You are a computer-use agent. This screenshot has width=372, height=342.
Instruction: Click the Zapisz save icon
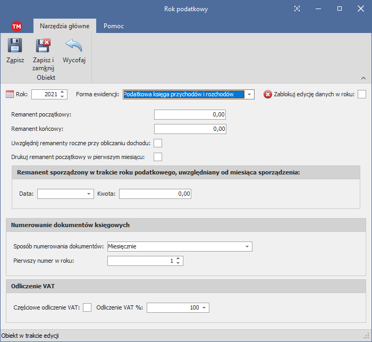pos(15,46)
